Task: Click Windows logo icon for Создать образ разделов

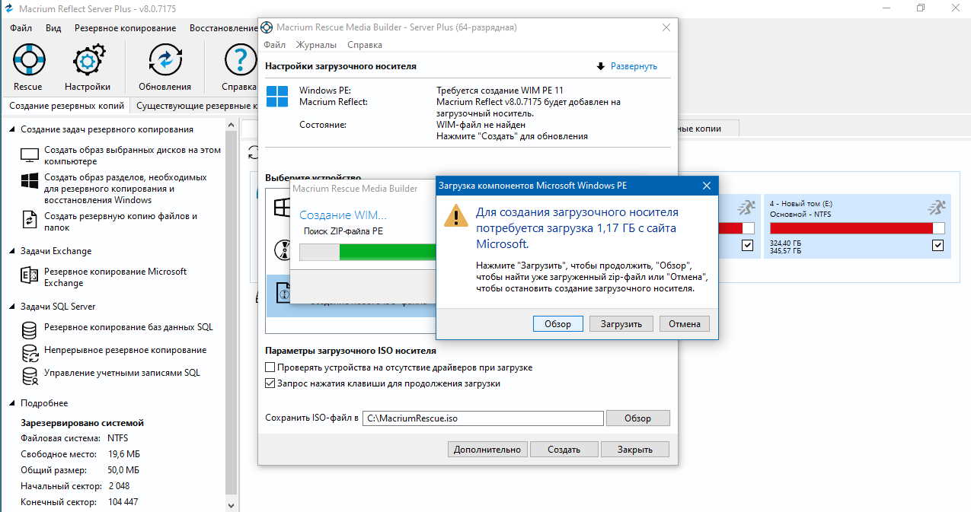Action: tap(30, 181)
